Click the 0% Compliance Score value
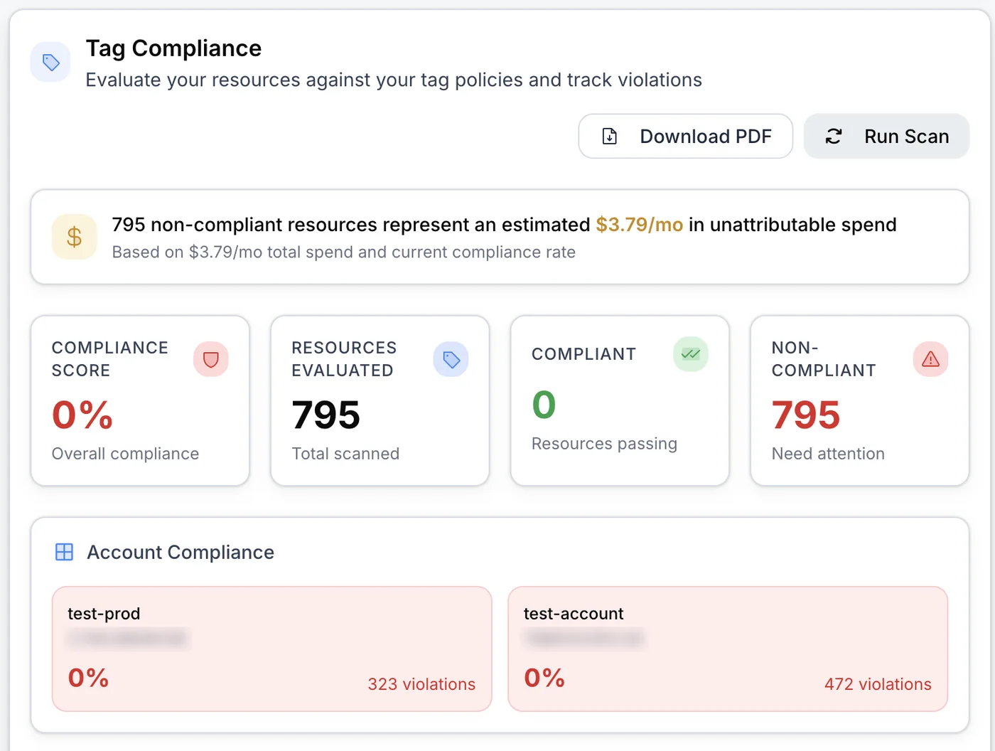 [x=82, y=415]
